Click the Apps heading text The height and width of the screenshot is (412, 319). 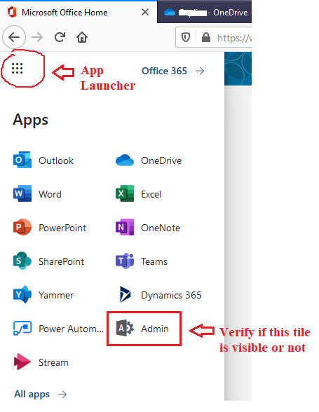tap(31, 120)
